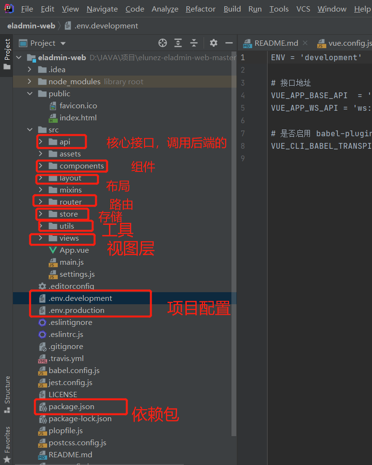Viewport: 372px width, 465px height.
Task: Expand the views folder
Action: tap(40, 238)
